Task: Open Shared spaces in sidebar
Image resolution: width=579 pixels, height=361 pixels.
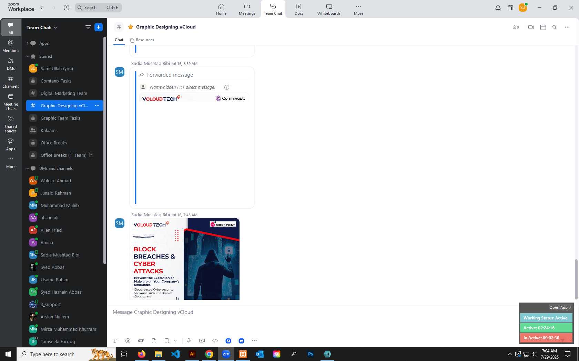Action: point(11,124)
